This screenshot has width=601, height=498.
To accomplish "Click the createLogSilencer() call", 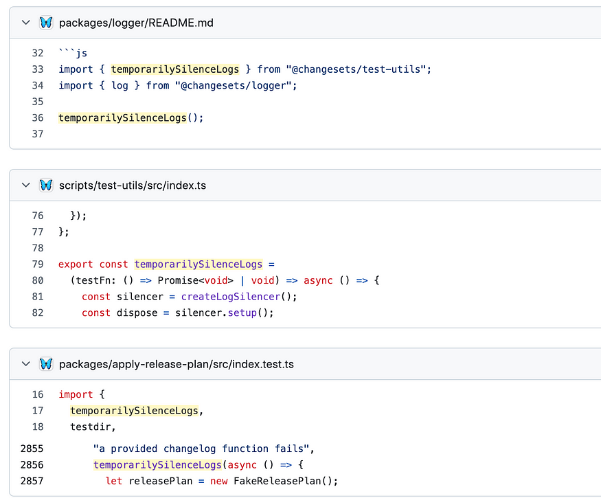I will 236,296.
